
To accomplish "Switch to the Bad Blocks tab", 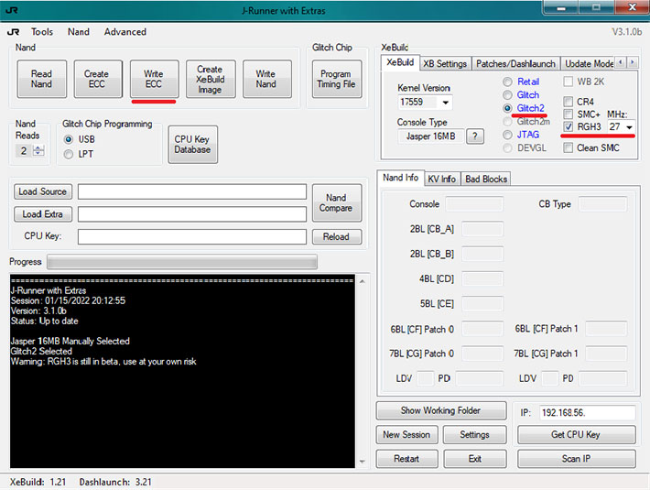I will tap(486, 179).
